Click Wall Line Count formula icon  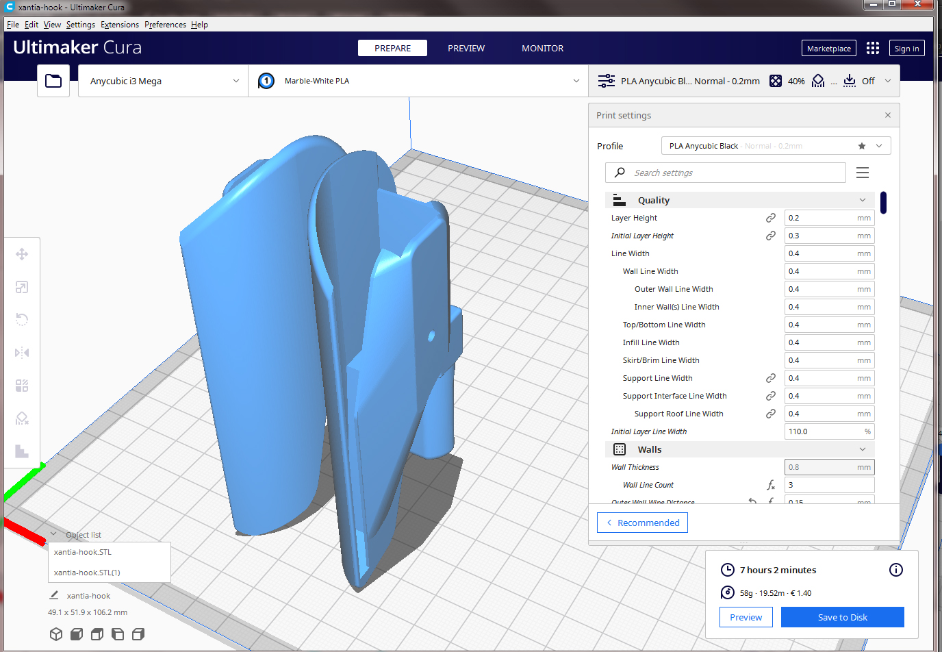pos(771,485)
